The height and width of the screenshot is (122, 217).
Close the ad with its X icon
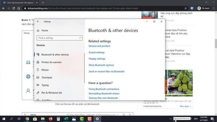pos(192,70)
